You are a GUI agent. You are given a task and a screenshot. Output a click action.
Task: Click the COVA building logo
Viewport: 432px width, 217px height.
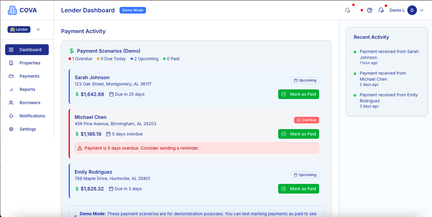12,10
